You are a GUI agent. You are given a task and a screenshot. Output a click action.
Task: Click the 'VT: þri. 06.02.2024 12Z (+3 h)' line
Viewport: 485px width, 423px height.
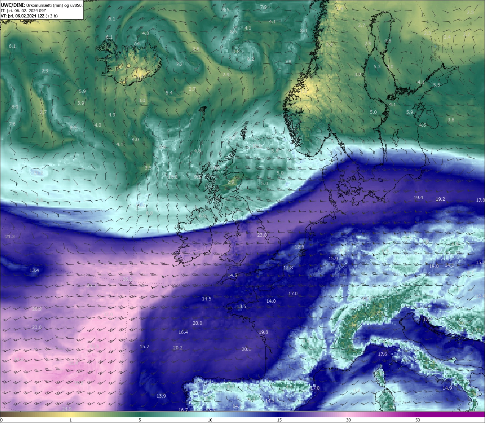pyautogui.click(x=29, y=16)
